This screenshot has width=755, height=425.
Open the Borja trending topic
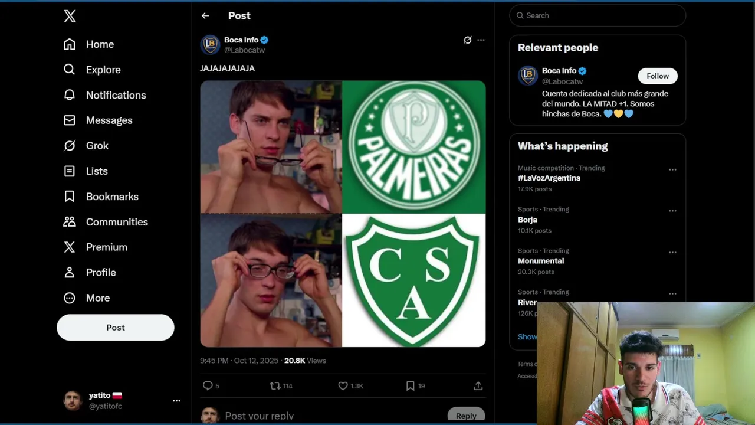click(x=528, y=220)
